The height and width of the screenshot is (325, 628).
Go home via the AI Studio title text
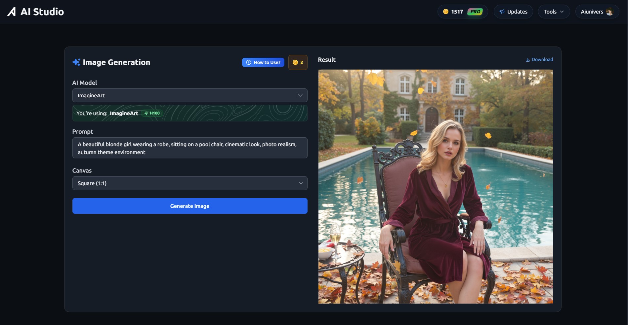coord(42,12)
